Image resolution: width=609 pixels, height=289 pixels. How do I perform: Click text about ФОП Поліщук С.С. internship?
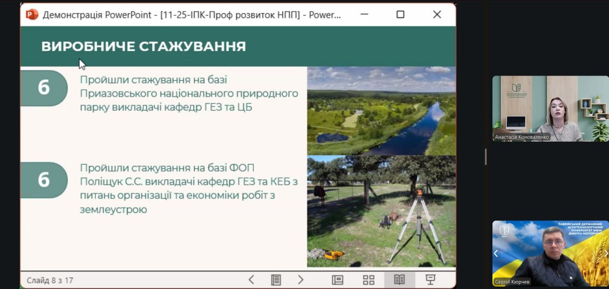click(x=189, y=188)
